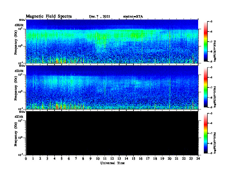The width and height of the screenshot is (236, 182).
Task: Click the "dD/dt" panel label
Action: (x=19, y=71)
